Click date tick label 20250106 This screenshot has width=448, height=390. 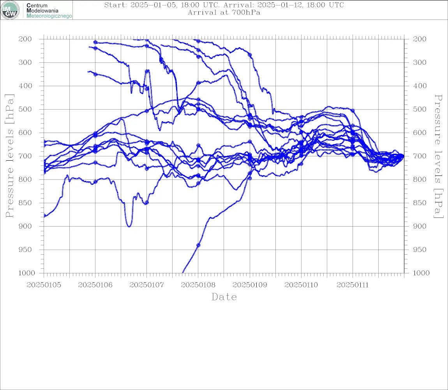tap(95, 285)
